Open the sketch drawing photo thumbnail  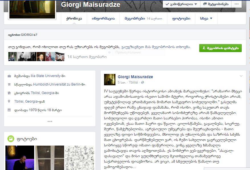[x=80, y=158]
